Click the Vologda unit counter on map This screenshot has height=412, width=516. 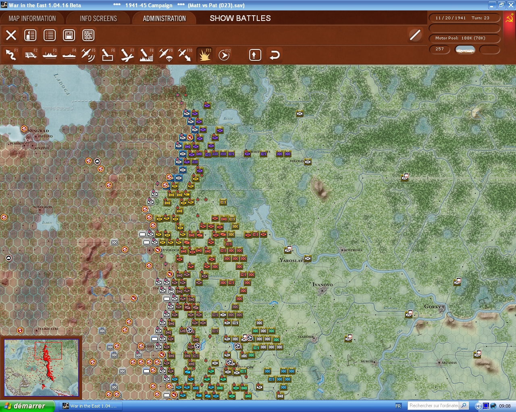click(308, 162)
